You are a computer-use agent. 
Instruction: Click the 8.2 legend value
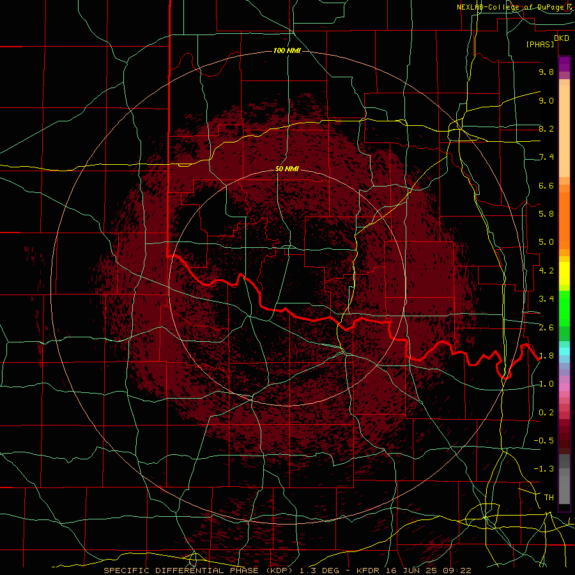pos(546,128)
